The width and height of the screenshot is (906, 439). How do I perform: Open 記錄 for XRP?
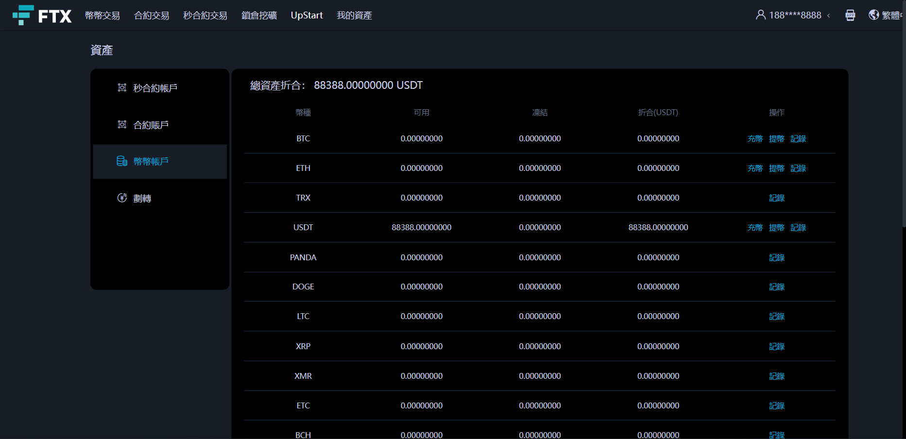coord(777,347)
